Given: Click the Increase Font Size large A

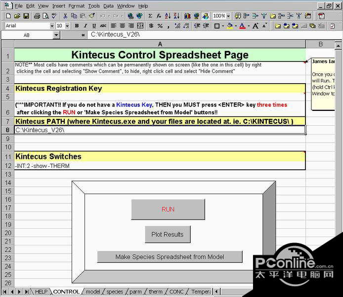Looking at the screenshot, I should pyautogui.click(x=255, y=26).
